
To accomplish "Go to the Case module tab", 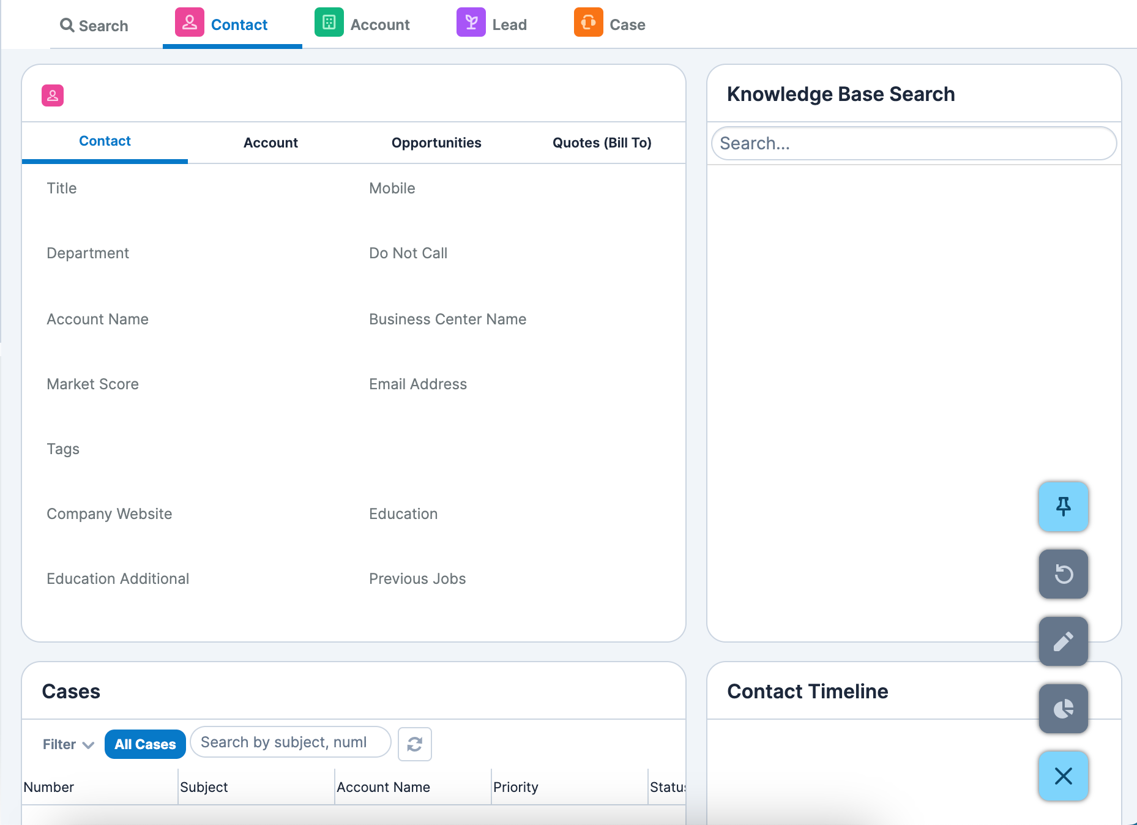I will pos(610,24).
